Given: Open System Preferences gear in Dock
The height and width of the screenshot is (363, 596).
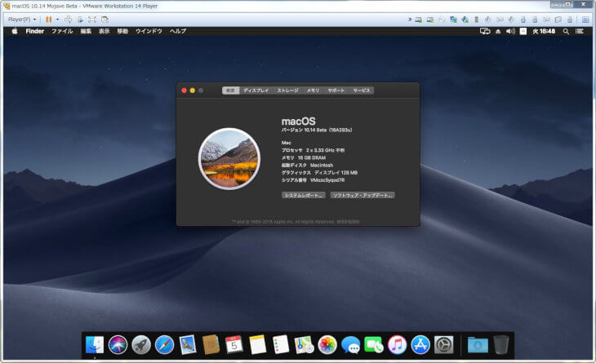Looking at the screenshot, I should click(x=443, y=344).
